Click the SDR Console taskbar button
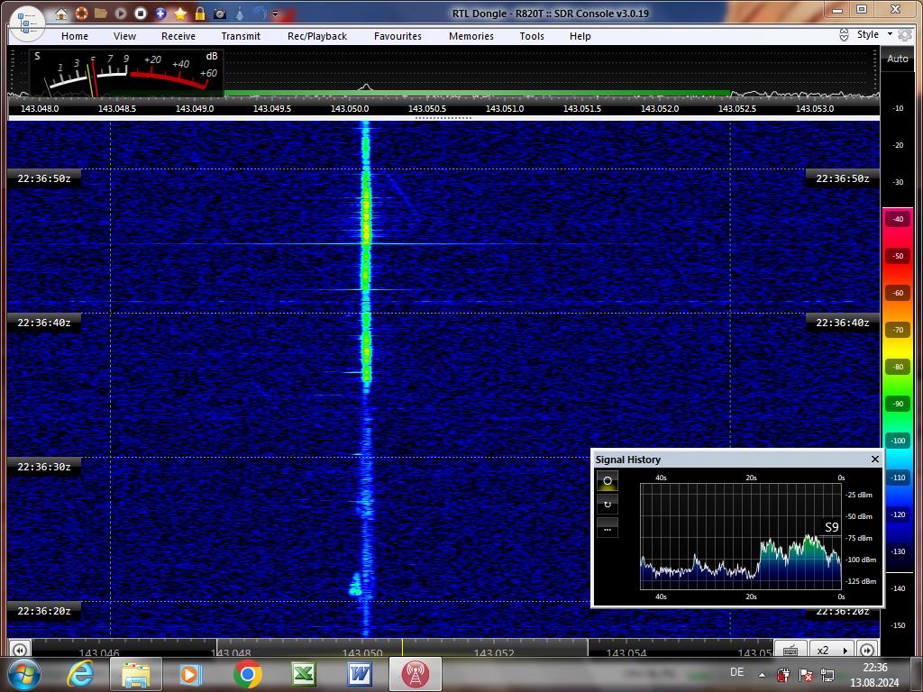The image size is (923, 692). 415,674
